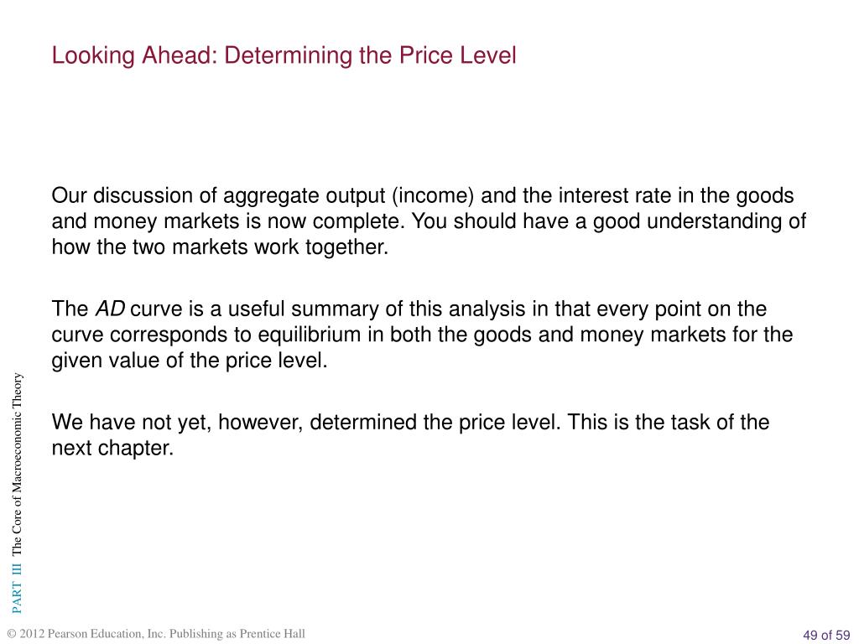Click the '49 of 59' page counter
859x644 pixels.
(x=826, y=635)
